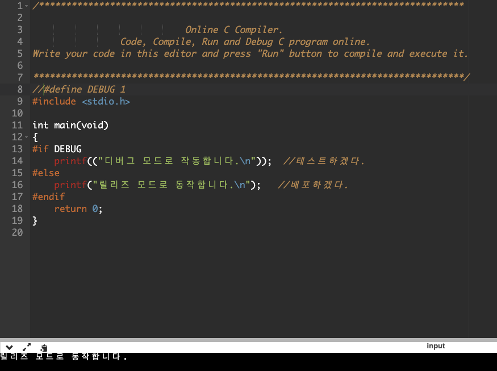497x371 pixels.
Task: Select the input tab of the console
Action: (436, 346)
